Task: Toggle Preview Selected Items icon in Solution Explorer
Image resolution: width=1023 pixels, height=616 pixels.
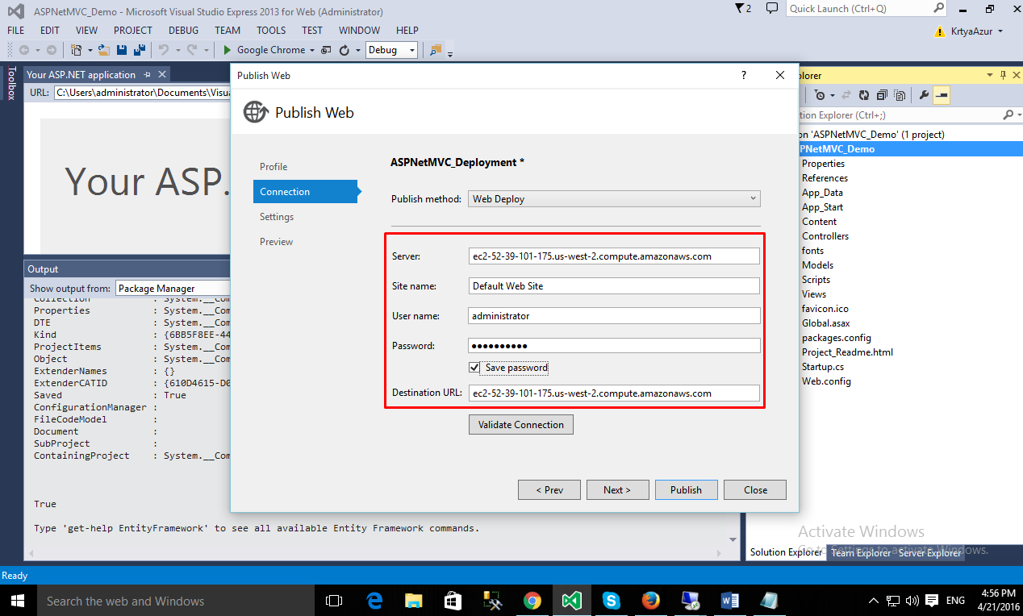Action: point(942,95)
